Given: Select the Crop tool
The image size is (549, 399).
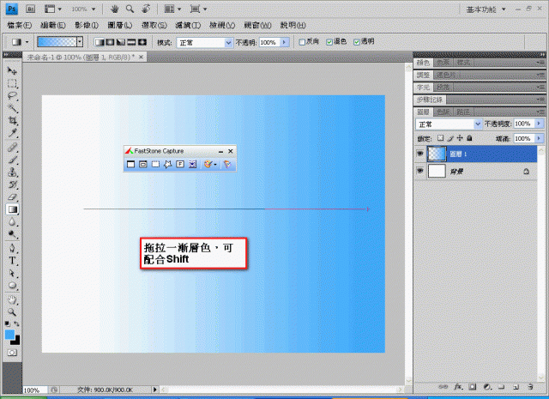Looking at the screenshot, I should (x=12, y=120).
